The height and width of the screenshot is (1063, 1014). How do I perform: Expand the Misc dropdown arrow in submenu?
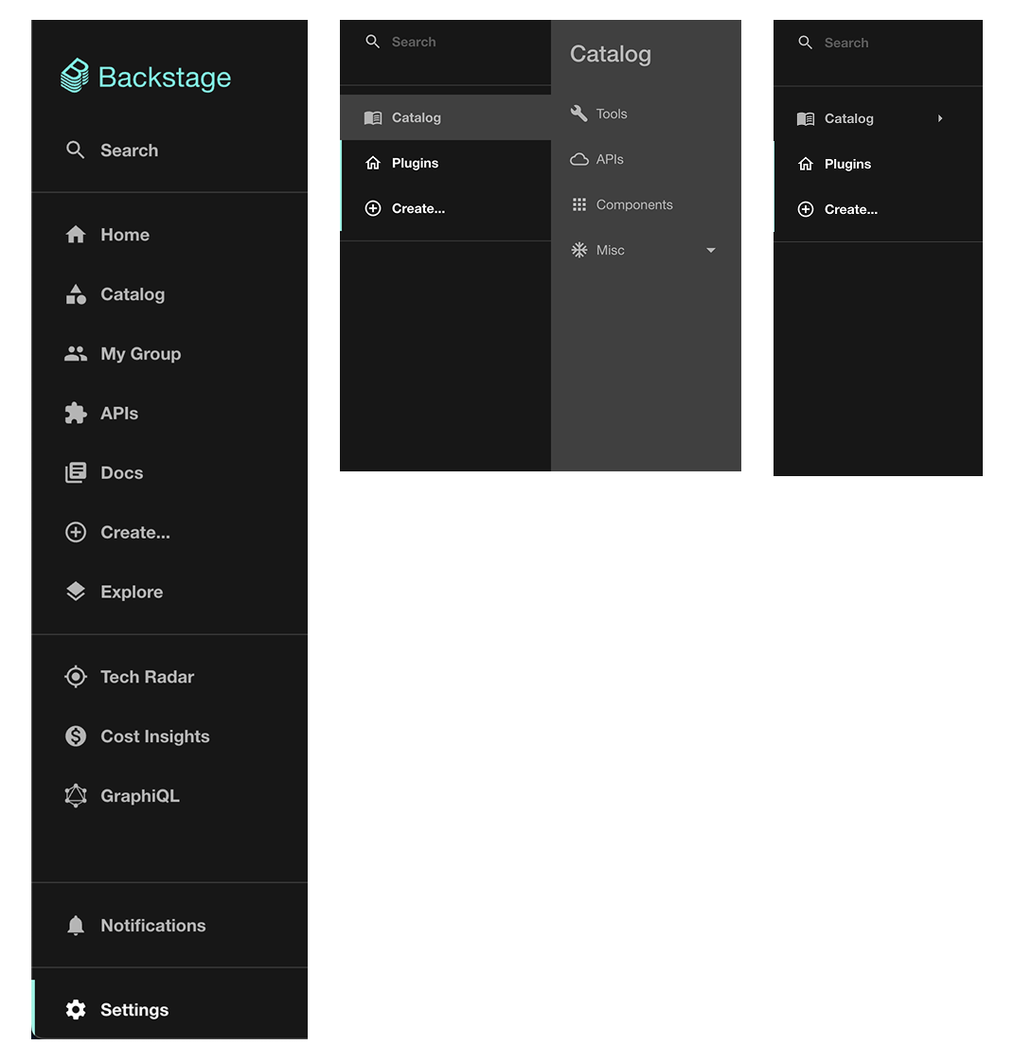tap(710, 250)
